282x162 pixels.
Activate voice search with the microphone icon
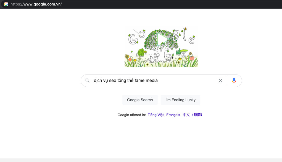(234, 80)
